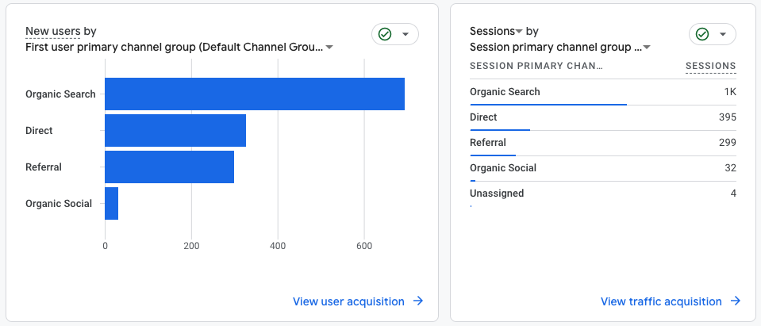Open View traffic acquisition report
This screenshot has height=326, width=761.
point(661,301)
